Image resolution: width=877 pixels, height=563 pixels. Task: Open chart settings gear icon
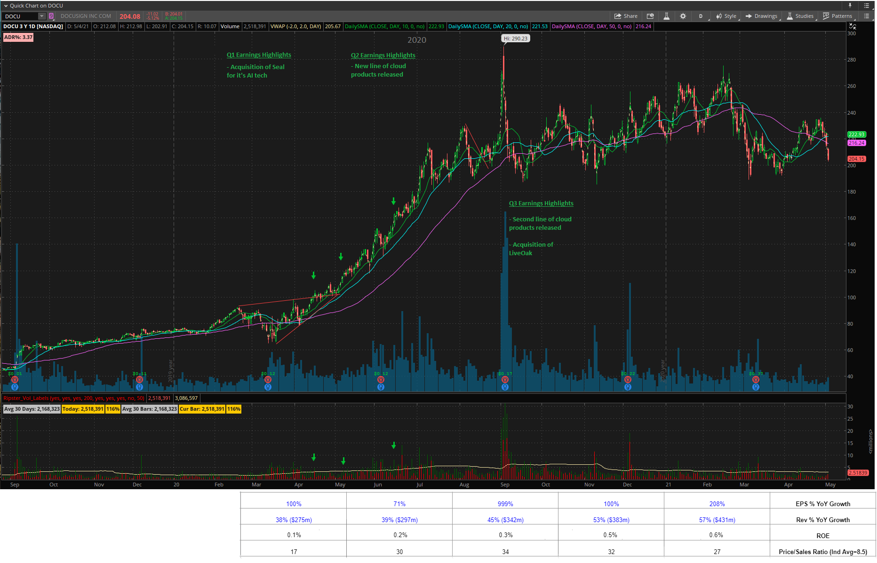tap(683, 16)
